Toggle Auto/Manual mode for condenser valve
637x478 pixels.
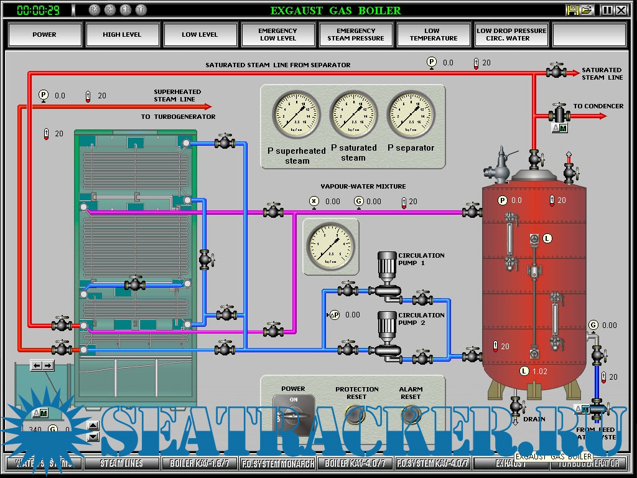tap(560, 128)
